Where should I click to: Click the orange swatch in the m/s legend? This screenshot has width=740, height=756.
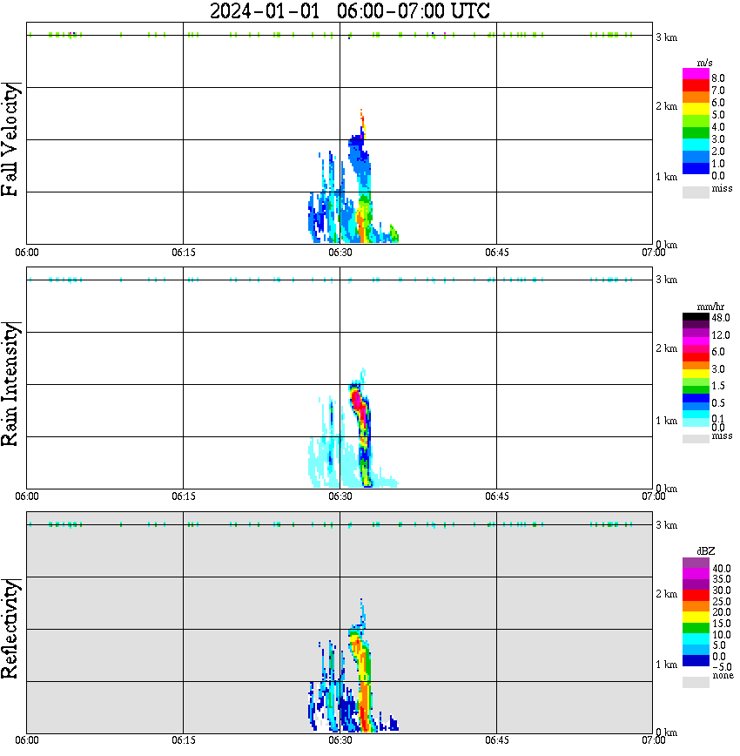tap(696, 98)
